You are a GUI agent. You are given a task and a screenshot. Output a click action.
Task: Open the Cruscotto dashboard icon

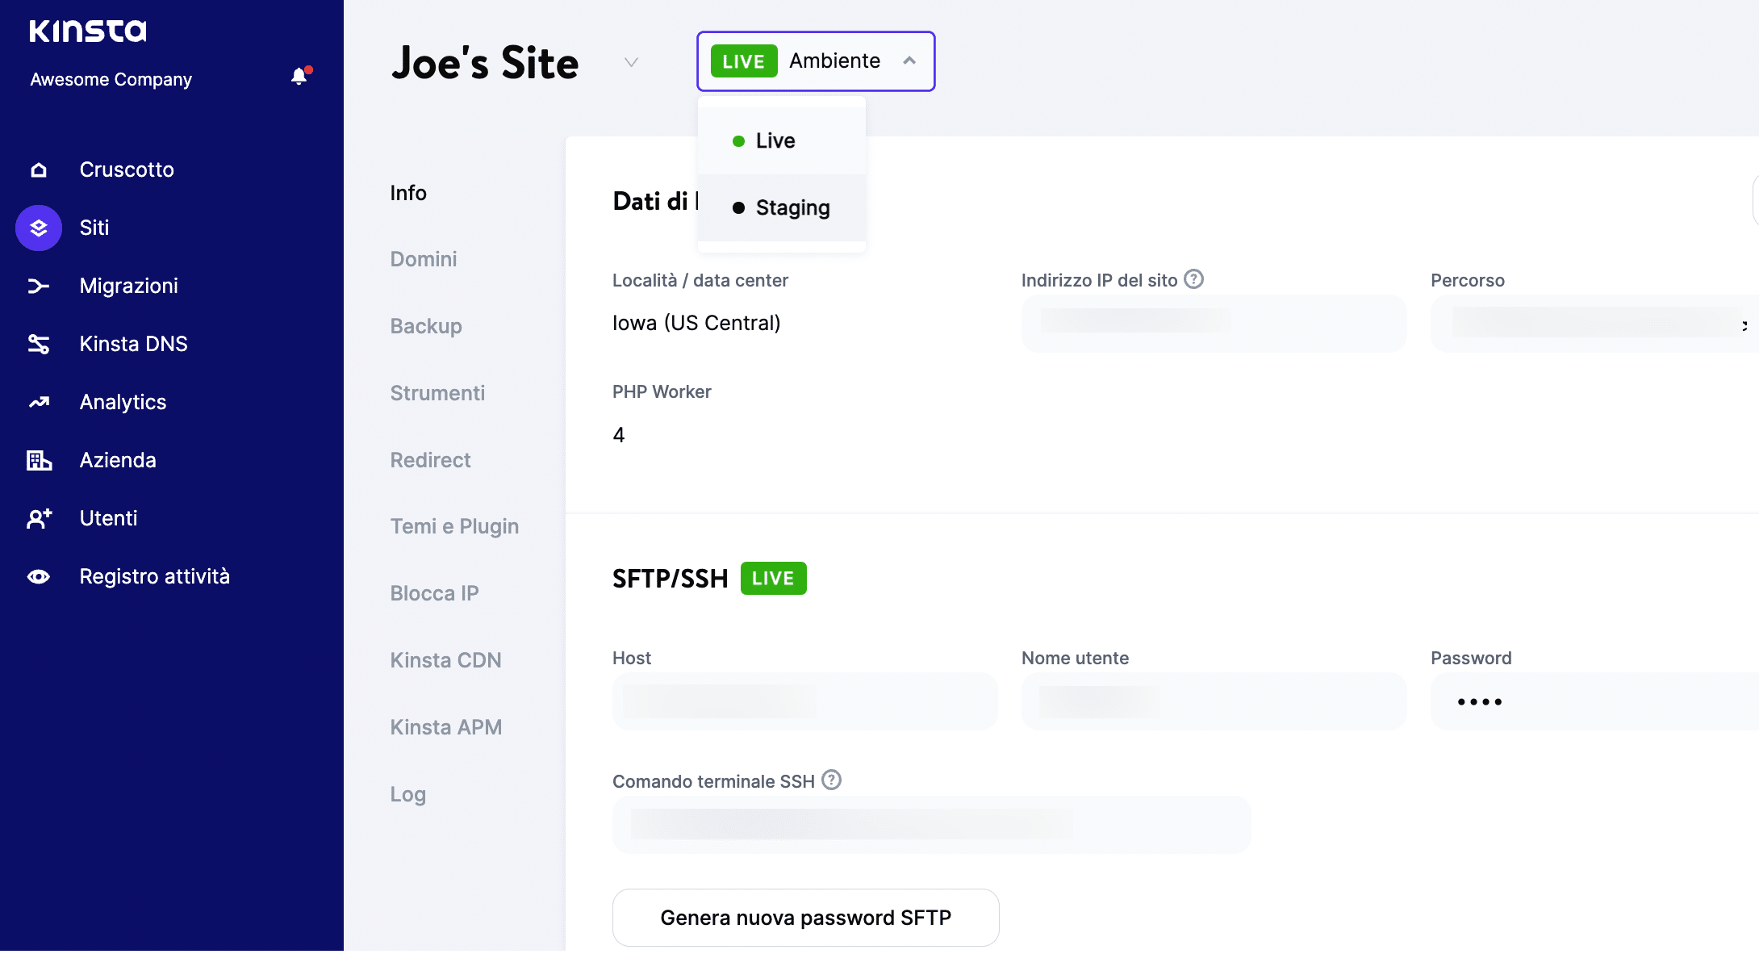(x=38, y=169)
